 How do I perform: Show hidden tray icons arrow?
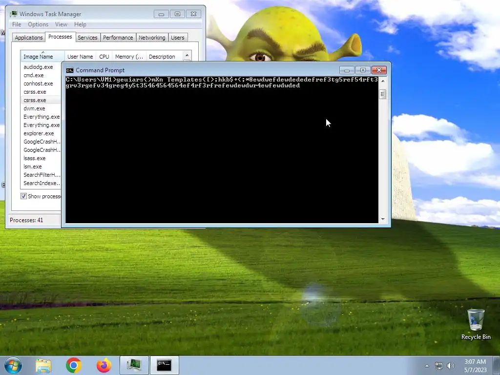pos(427,366)
